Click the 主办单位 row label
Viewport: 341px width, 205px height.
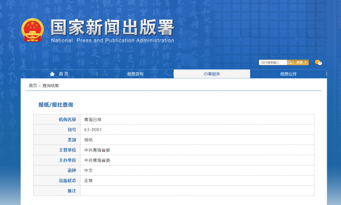(68, 160)
